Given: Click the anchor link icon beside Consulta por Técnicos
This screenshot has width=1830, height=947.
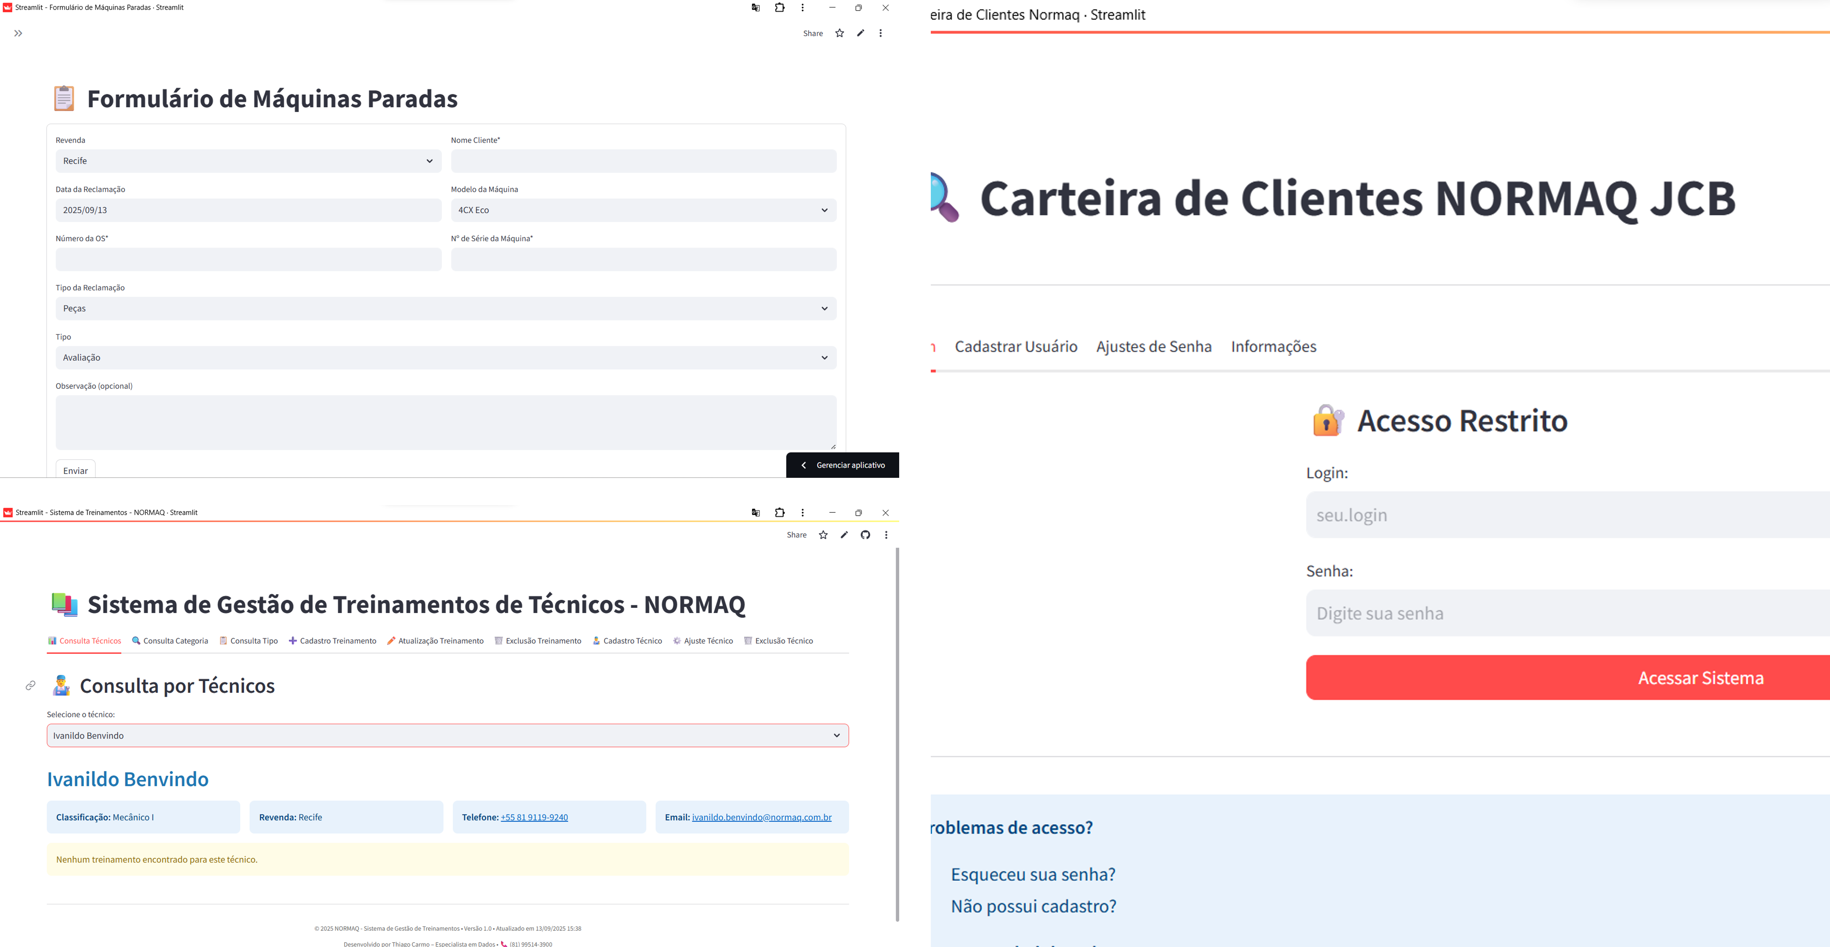Looking at the screenshot, I should (x=31, y=686).
